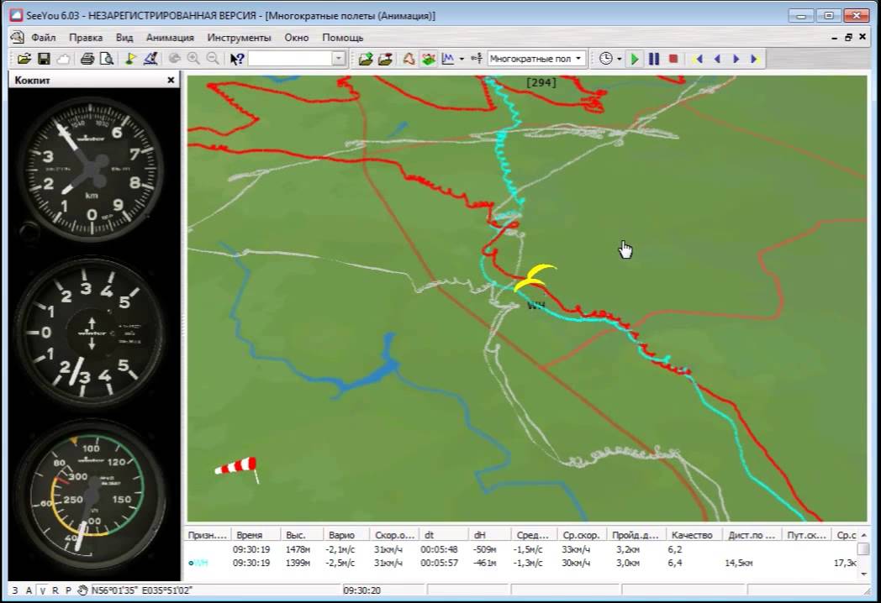The height and width of the screenshot is (603, 881).
Task: Click the printer icon in the toolbar
Action: pyautogui.click(x=87, y=59)
